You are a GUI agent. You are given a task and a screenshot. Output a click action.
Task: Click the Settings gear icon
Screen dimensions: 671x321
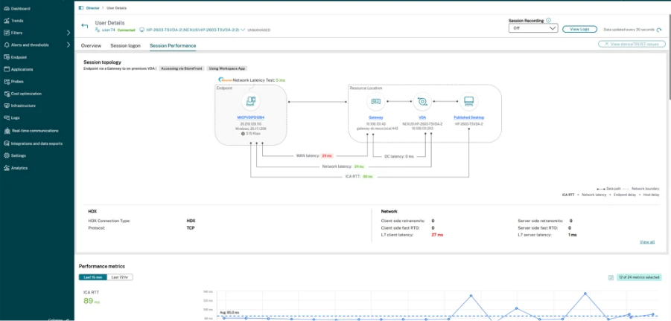click(7, 156)
